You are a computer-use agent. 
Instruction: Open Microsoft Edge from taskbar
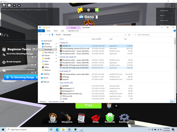click(x=57, y=130)
